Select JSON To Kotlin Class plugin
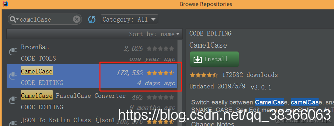This screenshot has height=126, width=334. click(92, 119)
